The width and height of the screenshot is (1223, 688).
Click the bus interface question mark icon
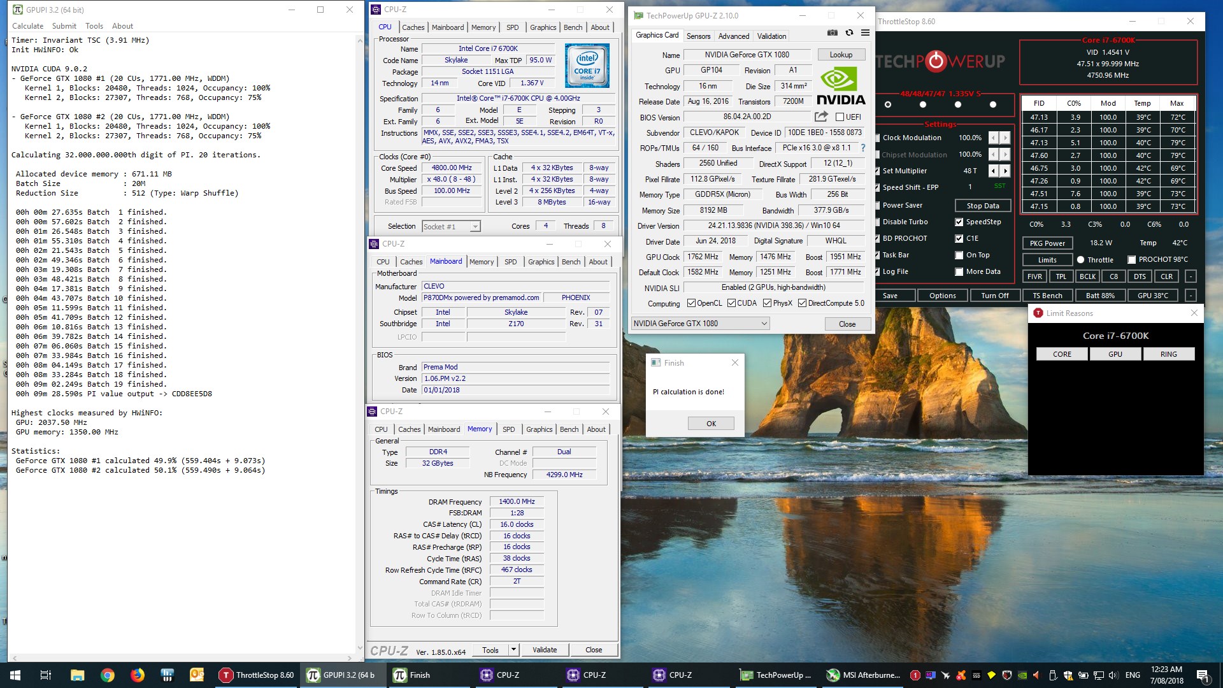[x=863, y=148]
